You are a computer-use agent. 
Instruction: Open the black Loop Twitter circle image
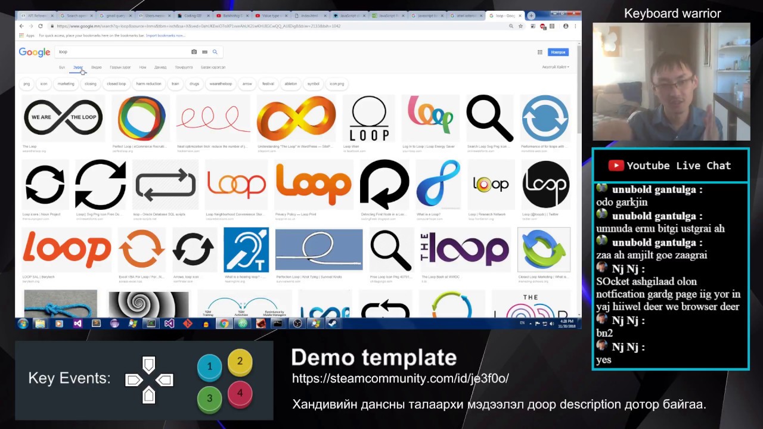[x=546, y=184]
